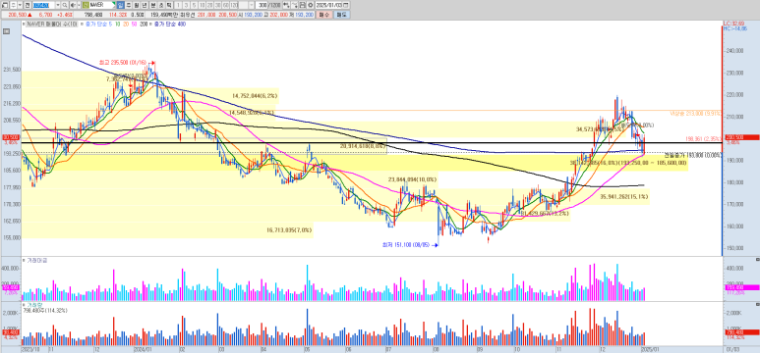Click the 종가 단순 480 legend label
The height and width of the screenshot is (353, 760).
coord(169,25)
